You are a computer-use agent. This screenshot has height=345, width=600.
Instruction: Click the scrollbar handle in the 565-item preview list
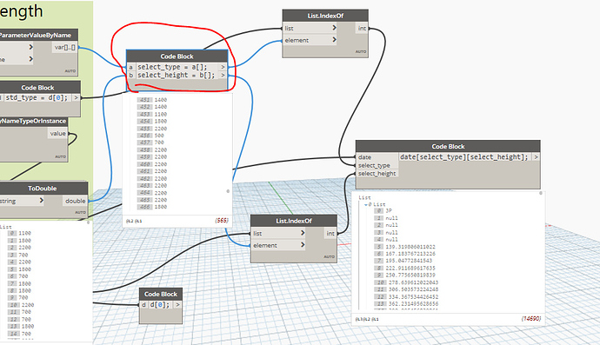pos(228,191)
